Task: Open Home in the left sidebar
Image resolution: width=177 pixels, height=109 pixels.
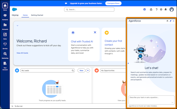Action: tap(5, 7)
